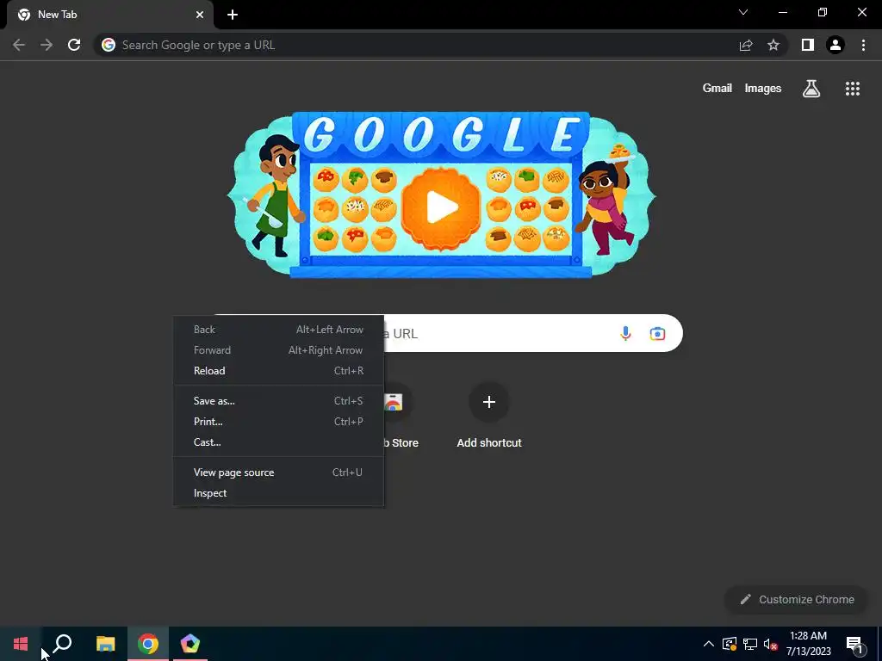Viewport: 882px width, 661px height.
Task: Choose Cast... from context menu
Action: [x=278, y=442]
